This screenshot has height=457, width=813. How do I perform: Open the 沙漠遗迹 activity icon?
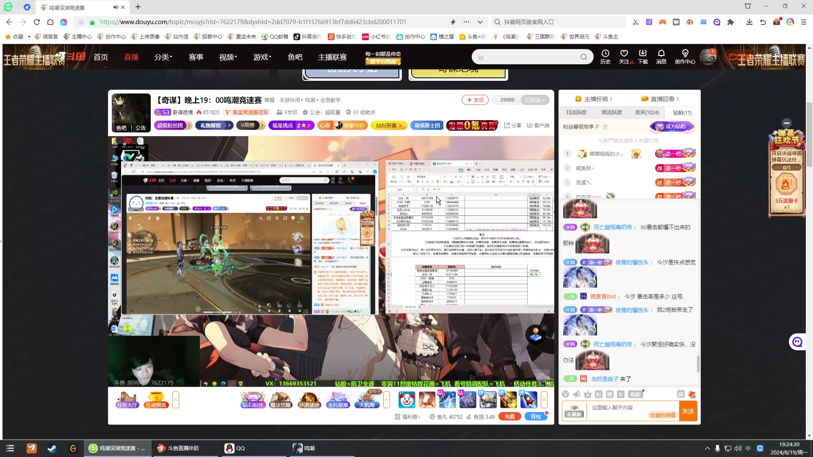pyautogui.click(x=309, y=400)
